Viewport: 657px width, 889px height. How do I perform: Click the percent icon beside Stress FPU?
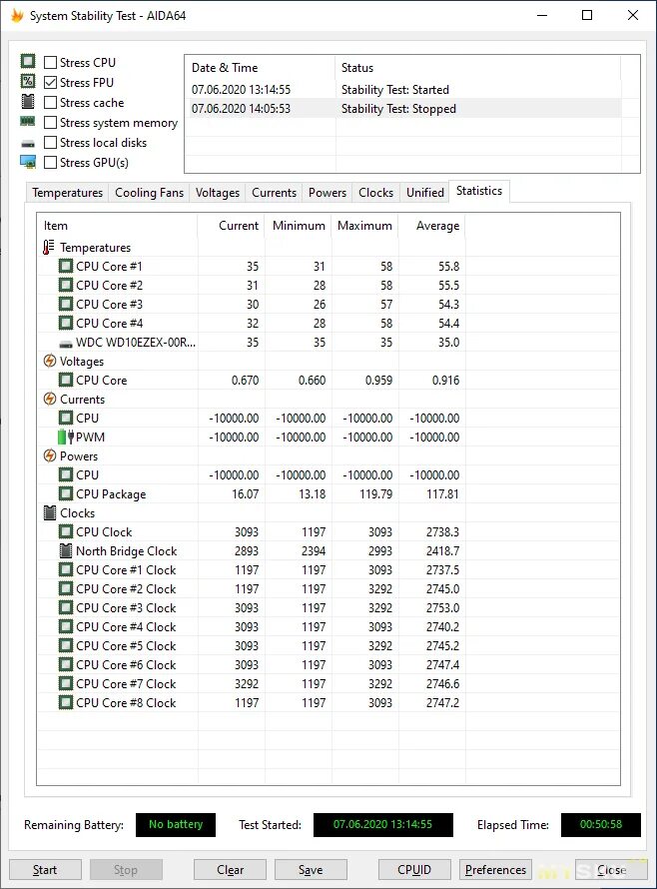(x=28, y=81)
